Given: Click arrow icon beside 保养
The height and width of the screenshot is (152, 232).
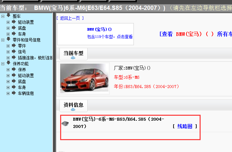Looking at the screenshot, I should [x=14, y=69].
